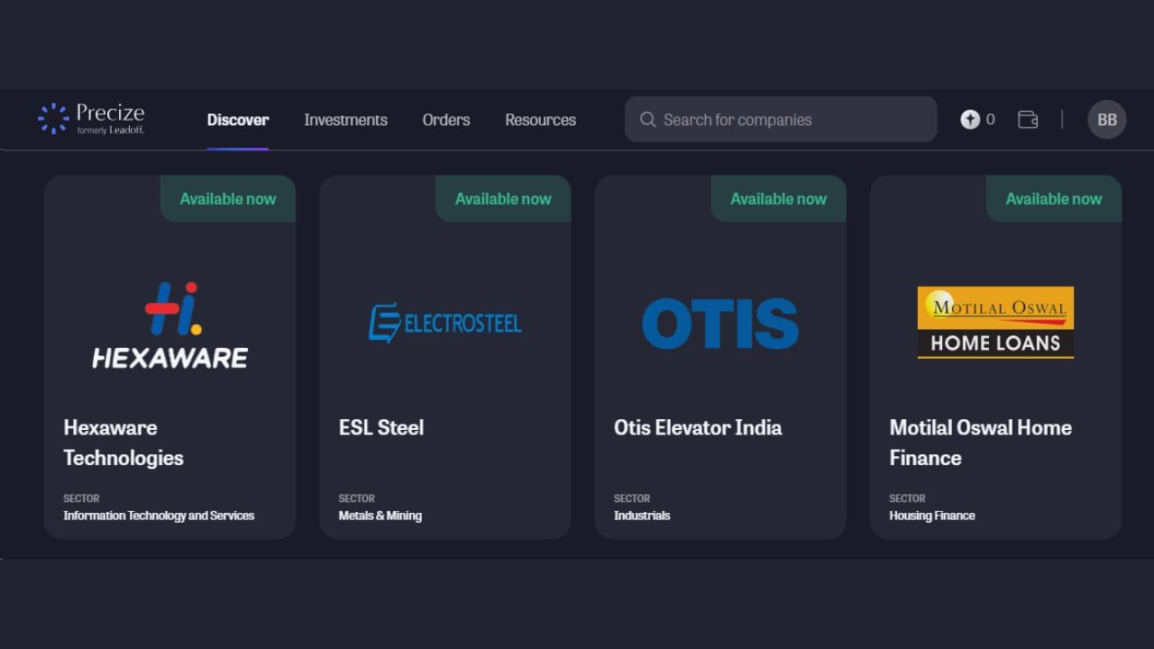
Task: Switch to the Orders tab
Action: (446, 120)
